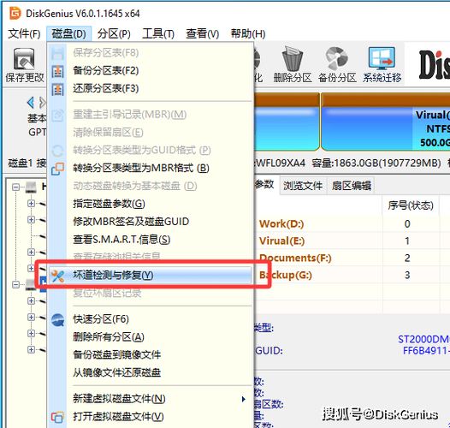Click the Backup(G:) partition row

click(352, 275)
